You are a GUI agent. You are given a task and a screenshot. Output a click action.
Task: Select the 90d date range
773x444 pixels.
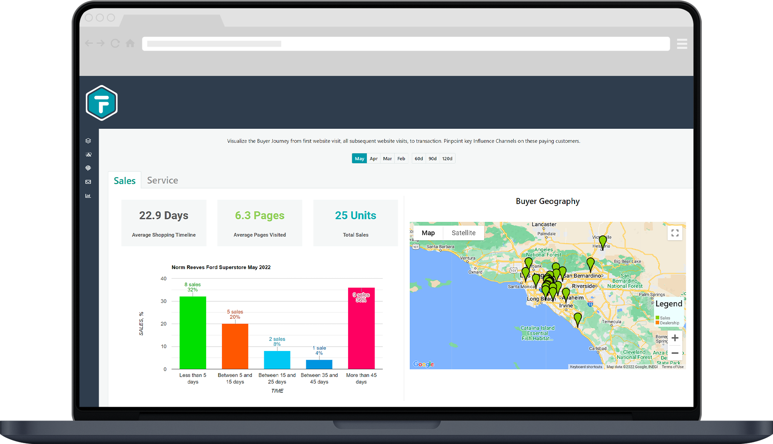tap(432, 159)
